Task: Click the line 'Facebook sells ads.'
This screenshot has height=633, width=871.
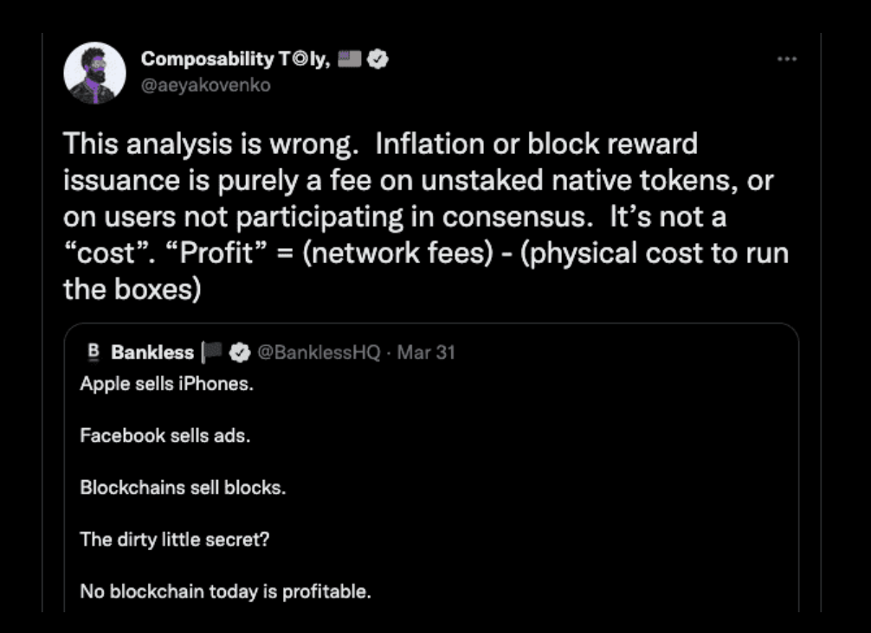Action: click(x=165, y=436)
